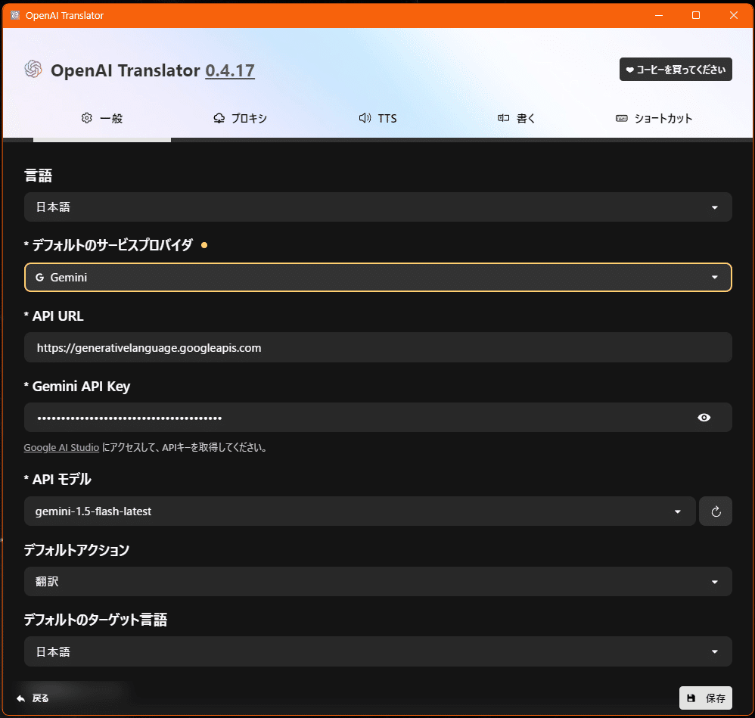Open the Gemini service provider dropdown

click(378, 278)
